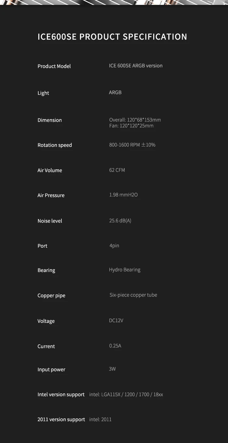The width and height of the screenshot is (228, 443).
Task: Click the Dimension label
Action: (50, 120)
